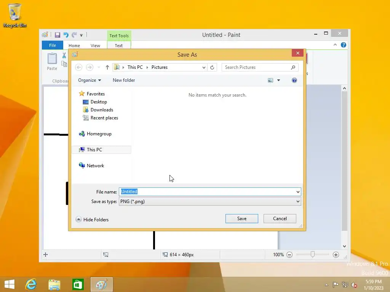Click the Paint app icon in the title bar
390x292 pixels.
45,35
